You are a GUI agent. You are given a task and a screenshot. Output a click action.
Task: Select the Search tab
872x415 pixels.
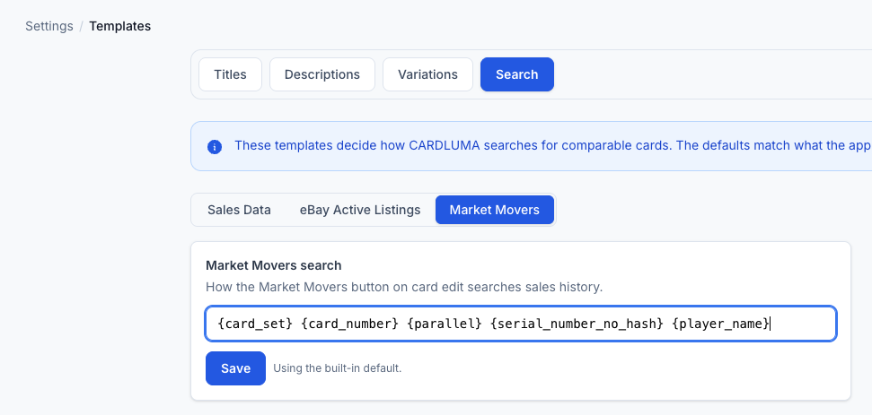coord(516,74)
